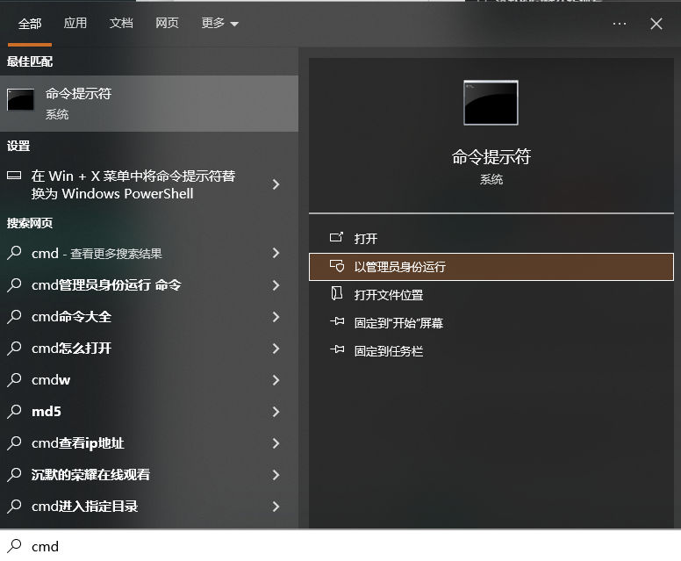Choose 打开 in the actions list
The width and height of the screenshot is (681, 561).
[x=491, y=238]
